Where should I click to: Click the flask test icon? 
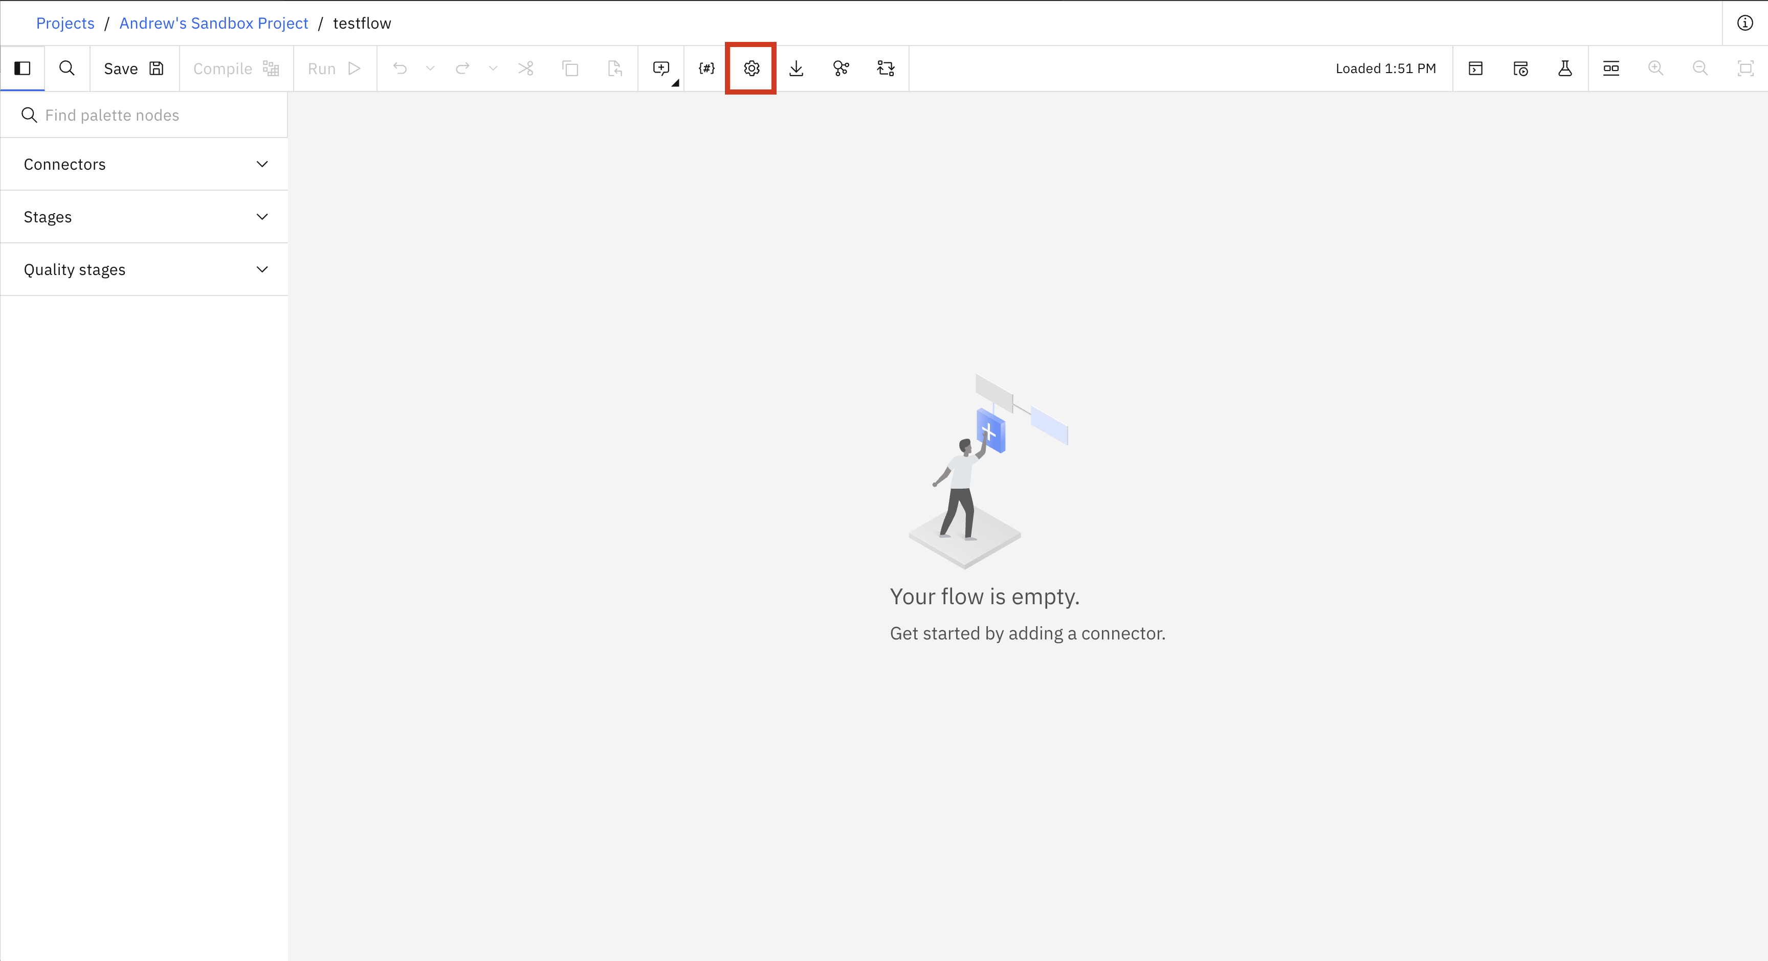(1565, 68)
